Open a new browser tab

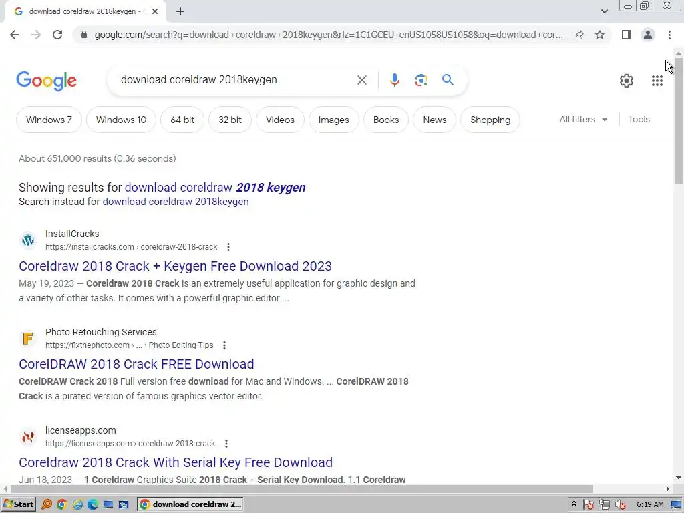coord(180,12)
